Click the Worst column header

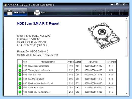pos(78,62)
